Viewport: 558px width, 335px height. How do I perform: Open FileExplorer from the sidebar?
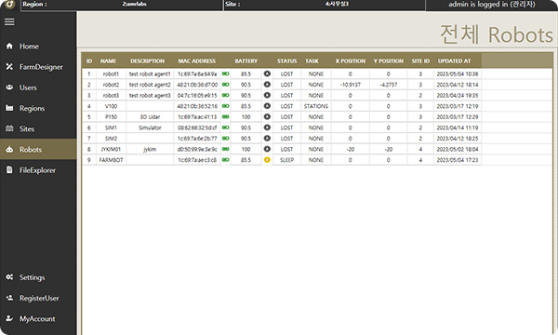click(x=38, y=169)
